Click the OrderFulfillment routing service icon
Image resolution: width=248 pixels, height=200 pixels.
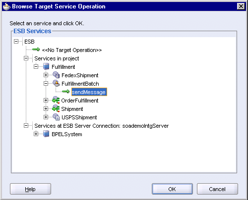pyautogui.click(x=56, y=100)
